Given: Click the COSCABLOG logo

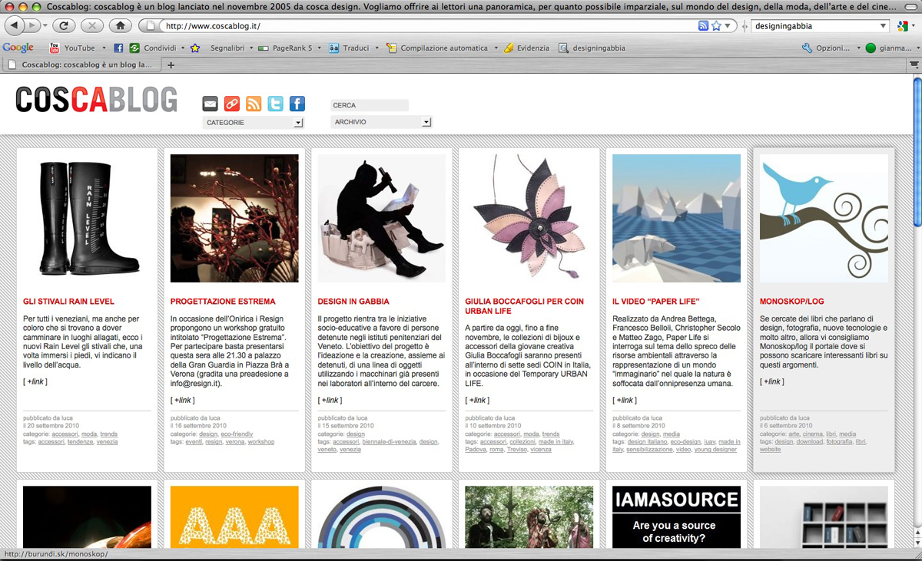Looking at the screenshot, I should click(97, 99).
